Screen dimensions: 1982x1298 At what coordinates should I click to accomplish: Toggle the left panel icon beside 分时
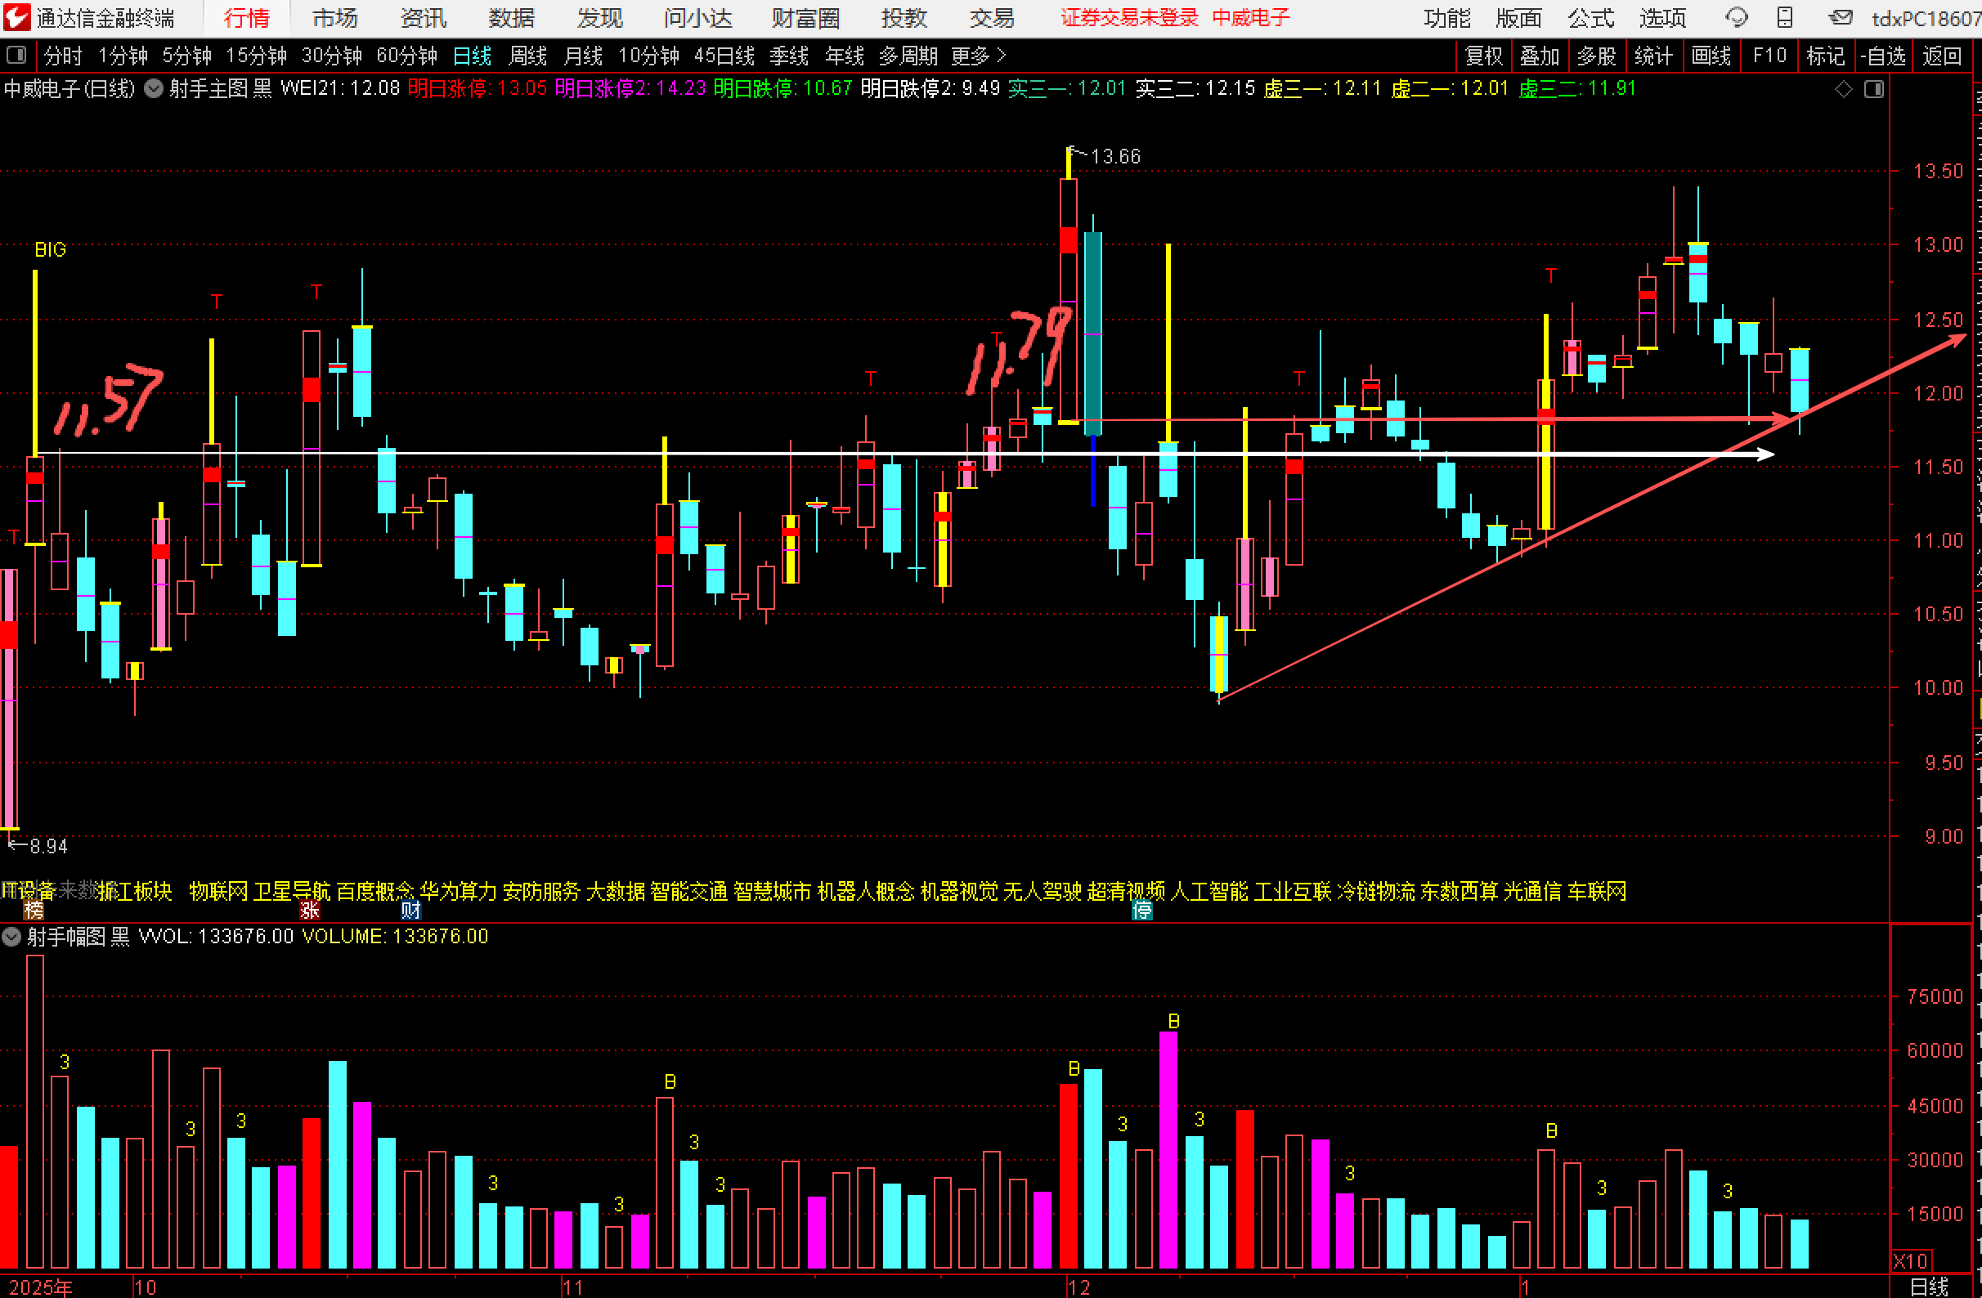(16, 56)
